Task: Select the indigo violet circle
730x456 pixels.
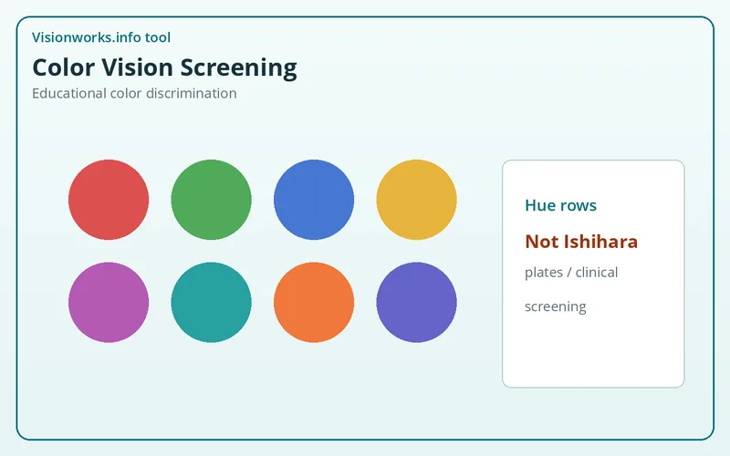Action: click(x=416, y=302)
